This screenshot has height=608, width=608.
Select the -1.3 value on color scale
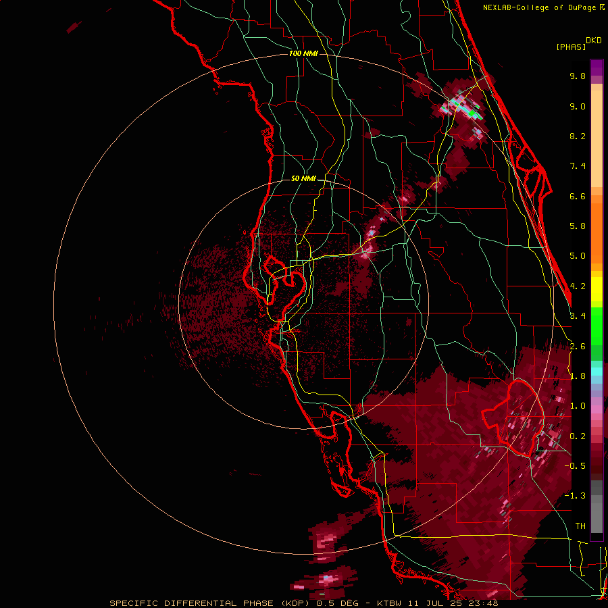tap(575, 496)
